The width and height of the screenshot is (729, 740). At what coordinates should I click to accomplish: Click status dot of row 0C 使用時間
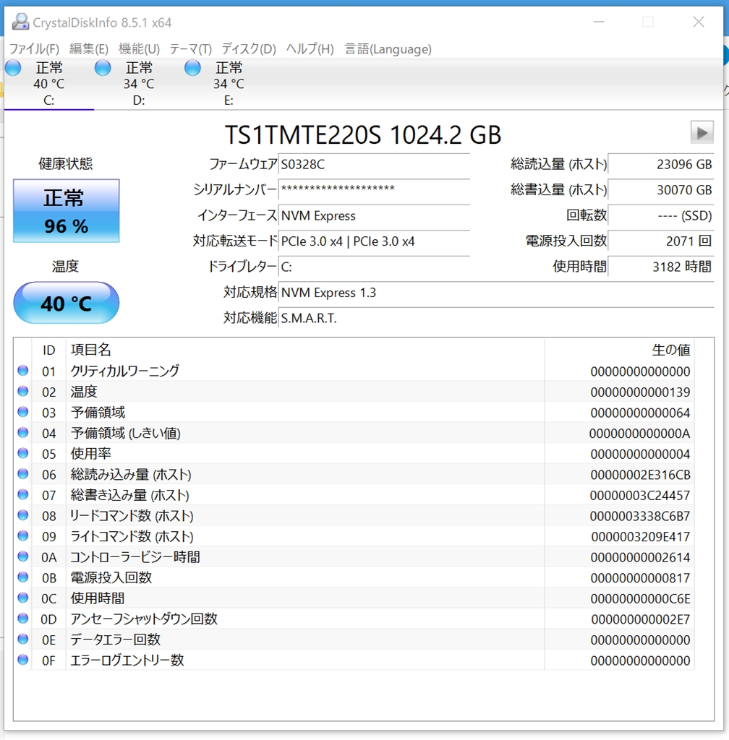(x=22, y=598)
